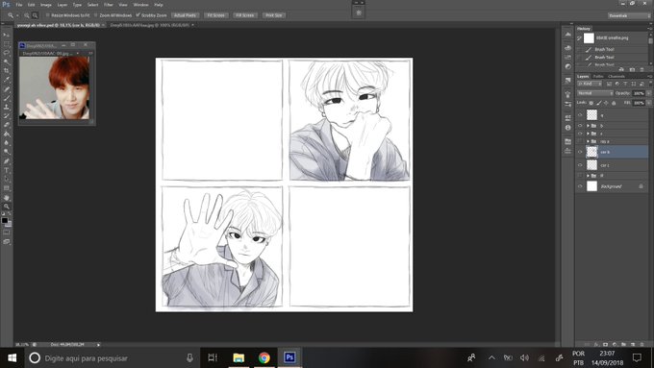
Task: Click the Print Size button
Action: [x=274, y=15]
